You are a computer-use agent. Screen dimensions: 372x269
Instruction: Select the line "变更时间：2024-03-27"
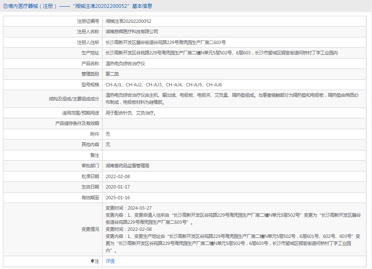(x=129, y=208)
